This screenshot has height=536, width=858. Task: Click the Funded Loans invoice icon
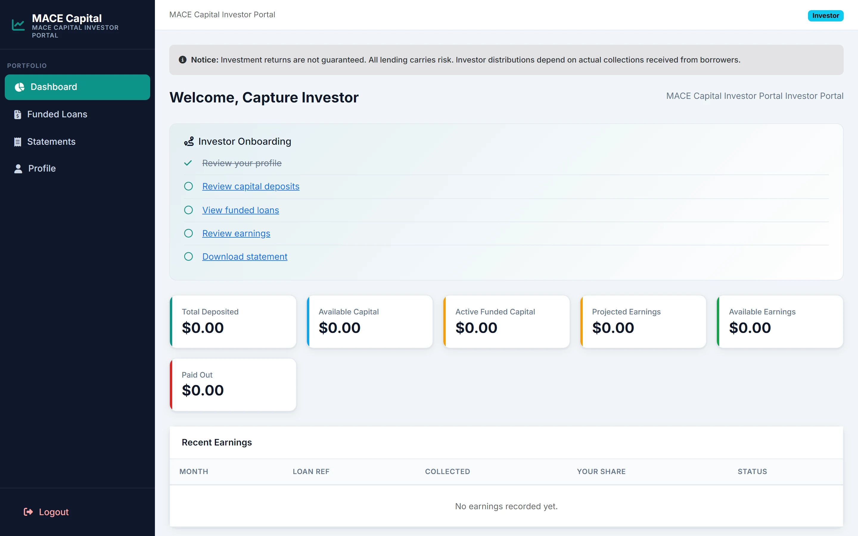17,115
